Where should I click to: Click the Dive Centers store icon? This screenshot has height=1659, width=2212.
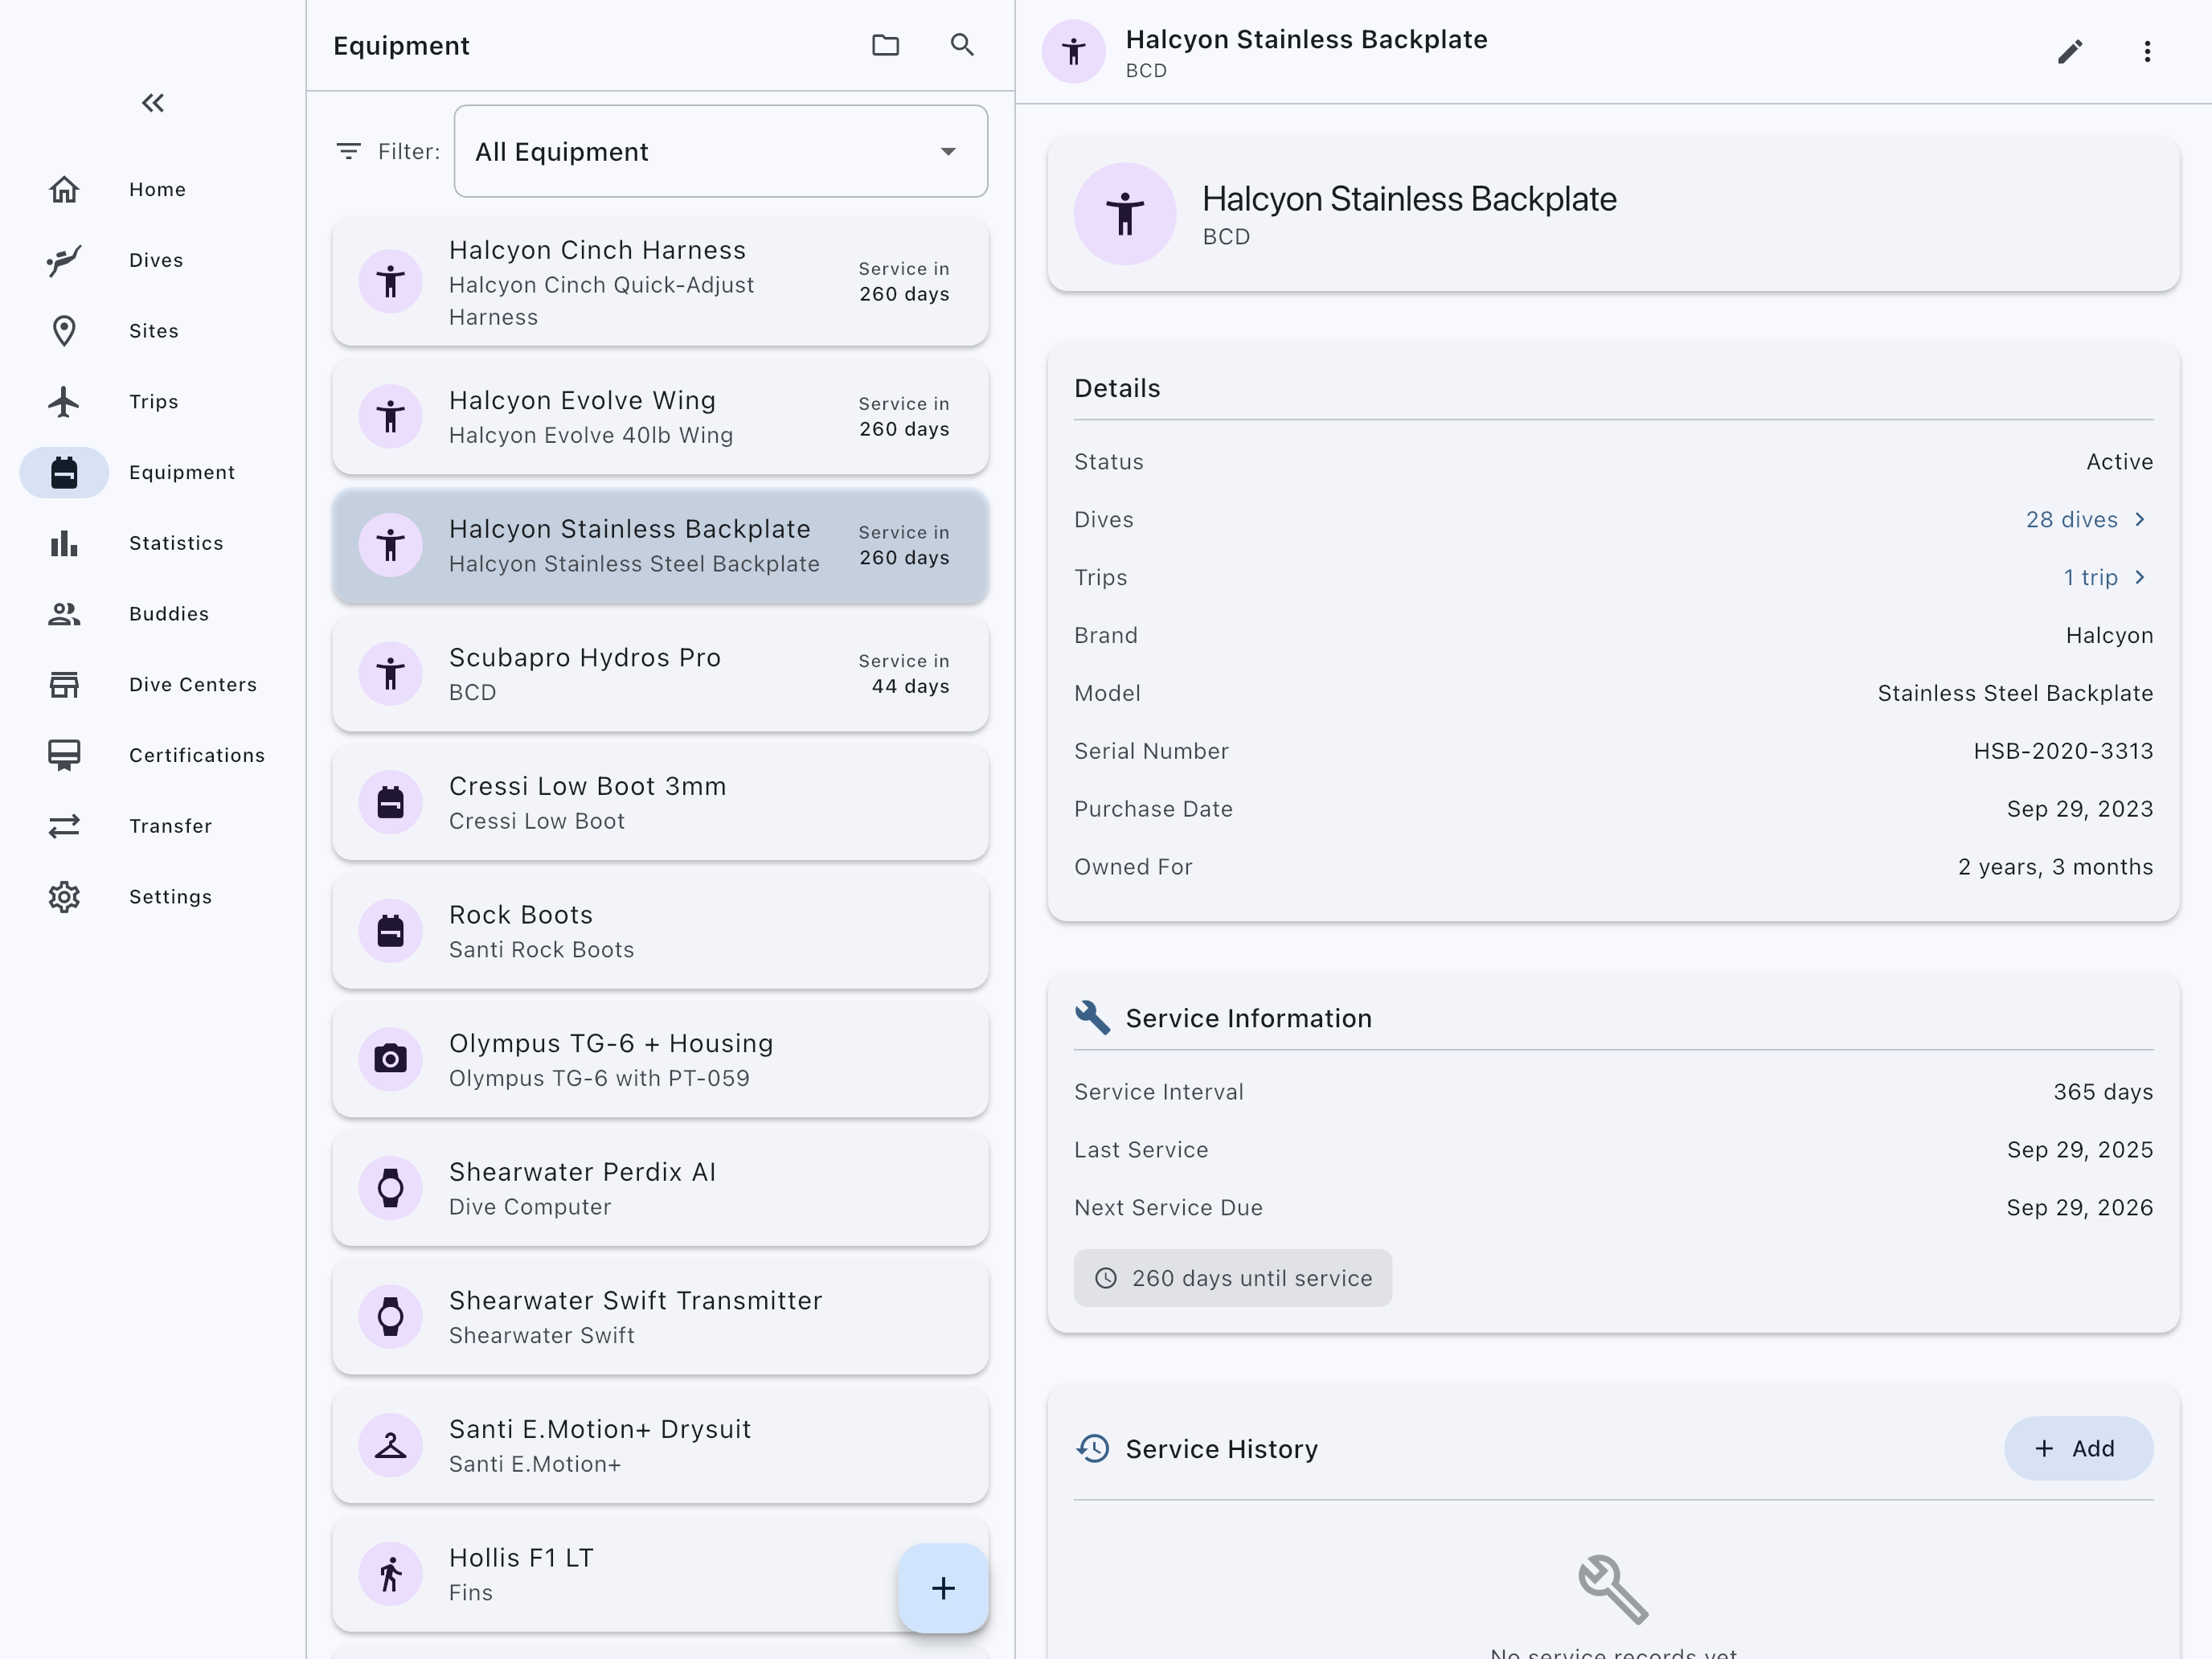pos(64,685)
